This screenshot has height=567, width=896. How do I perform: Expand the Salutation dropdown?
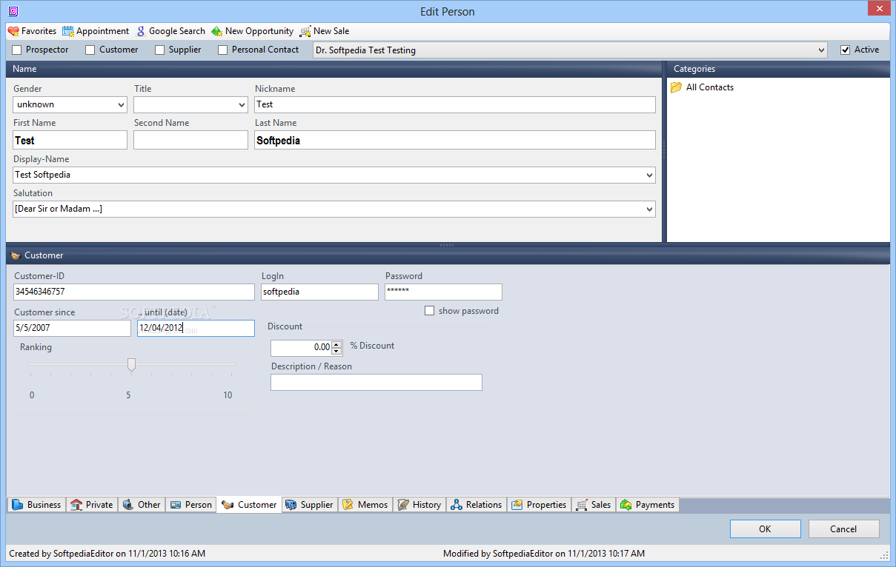click(x=649, y=209)
